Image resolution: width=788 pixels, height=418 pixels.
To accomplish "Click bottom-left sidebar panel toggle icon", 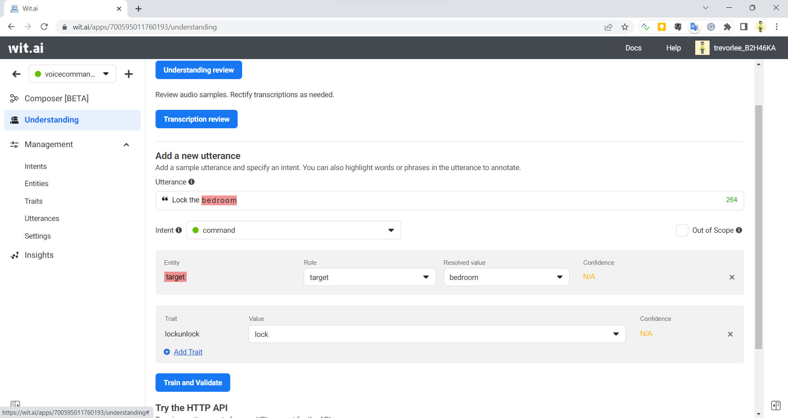I will click(x=15, y=404).
